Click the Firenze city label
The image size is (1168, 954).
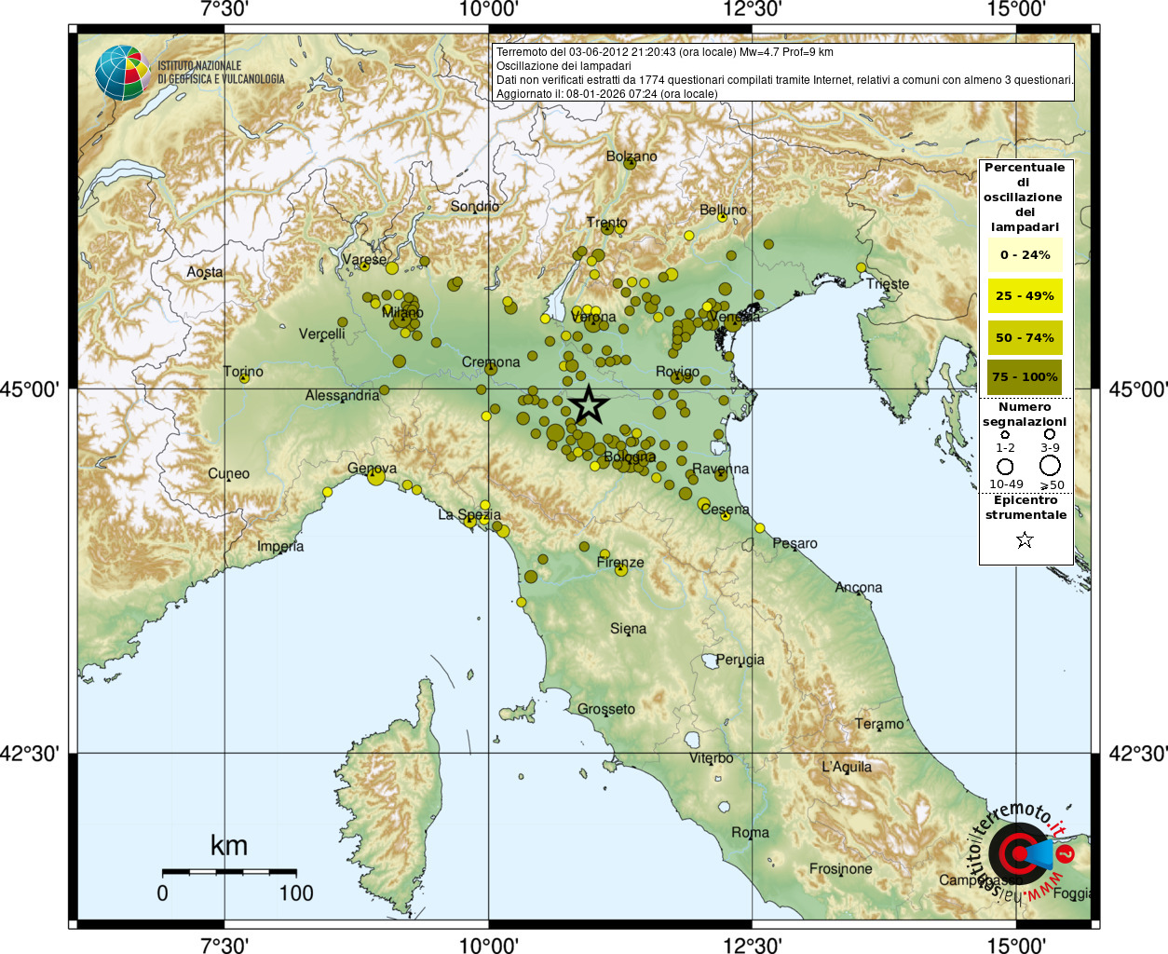[620, 562]
